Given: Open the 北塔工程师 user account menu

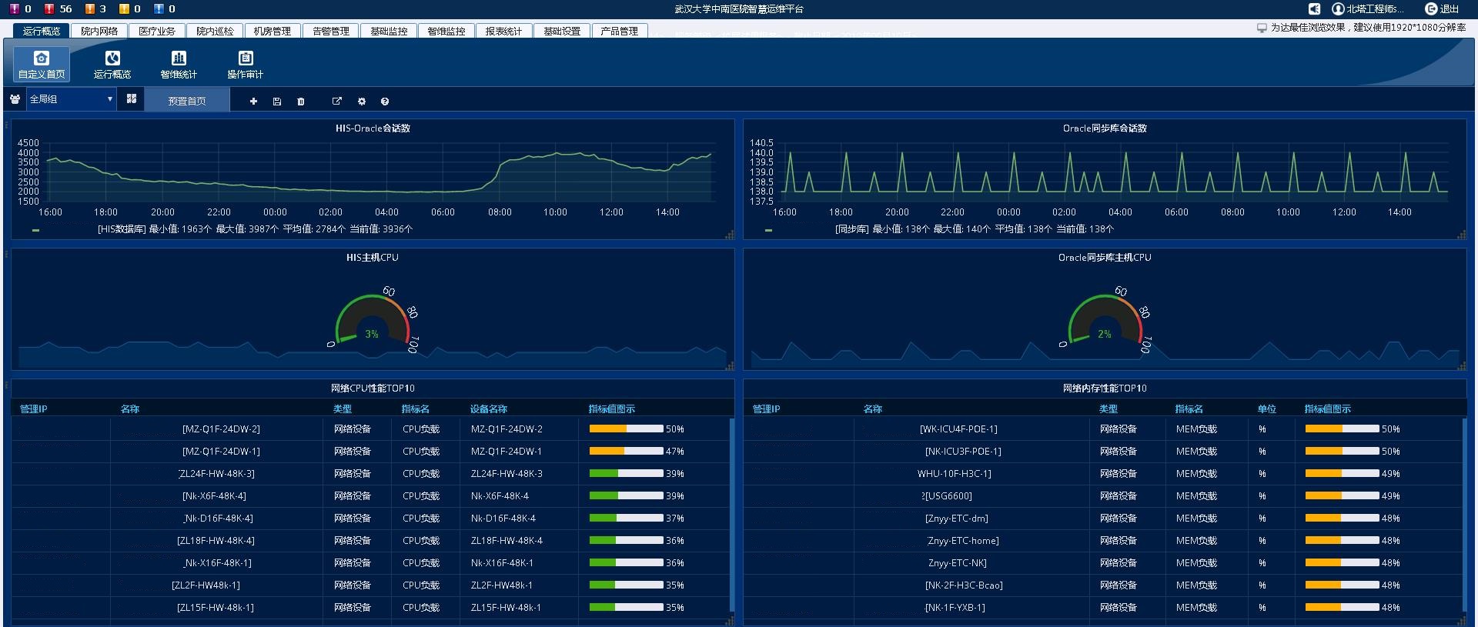Looking at the screenshot, I should pyautogui.click(x=1369, y=8).
